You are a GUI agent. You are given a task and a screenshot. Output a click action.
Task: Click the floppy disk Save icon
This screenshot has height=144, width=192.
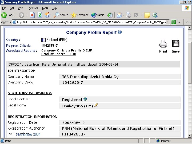click(176, 43)
